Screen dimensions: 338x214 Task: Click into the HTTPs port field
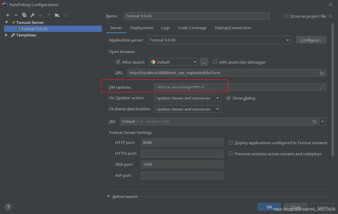(182, 153)
